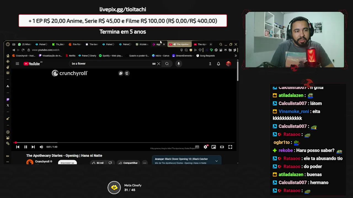Switch to miniplayer mode

tap(214, 147)
